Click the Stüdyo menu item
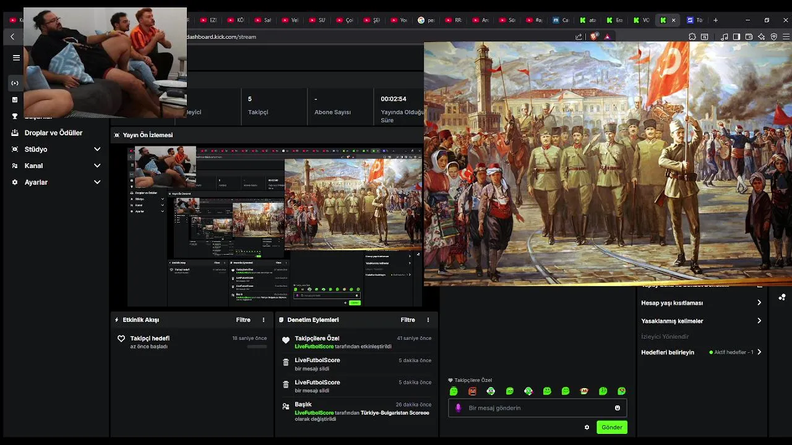 [36, 150]
